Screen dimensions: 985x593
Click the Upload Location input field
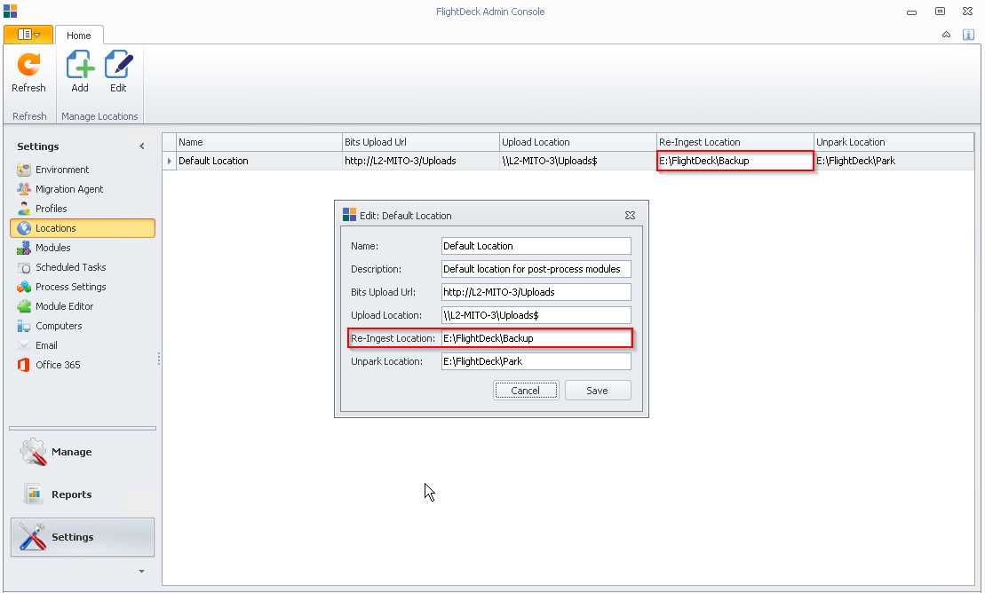(536, 315)
